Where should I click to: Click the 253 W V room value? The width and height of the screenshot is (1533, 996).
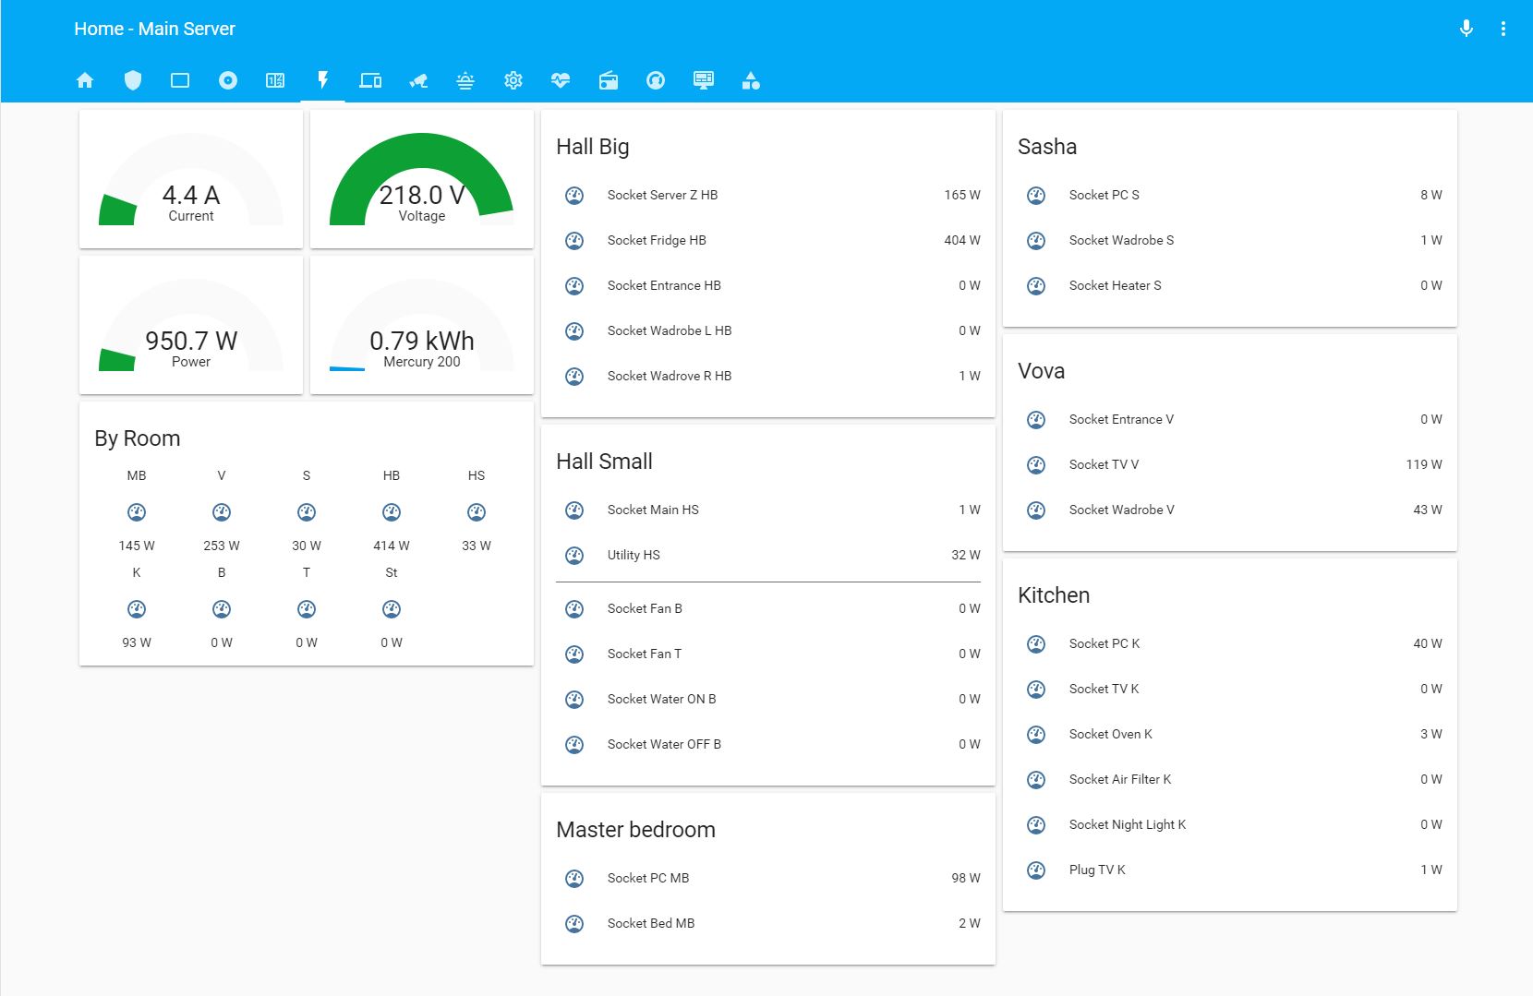[x=222, y=546]
